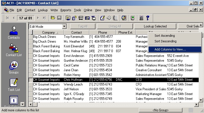This screenshot has height=113, width=204.
Task: Open the Lookup menu
Action: coord(43,10)
